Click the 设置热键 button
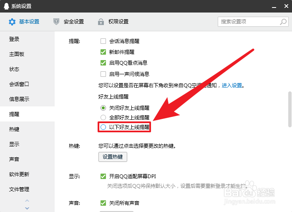The width and height of the screenshot is (292, 212). click(113, 157)
